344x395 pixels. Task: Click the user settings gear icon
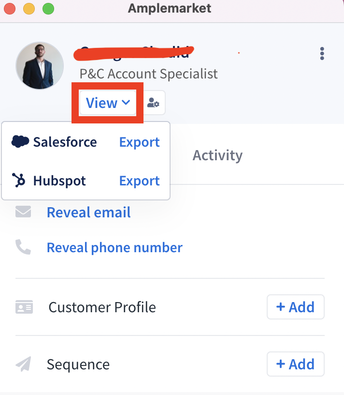click(x=153, y=103)
